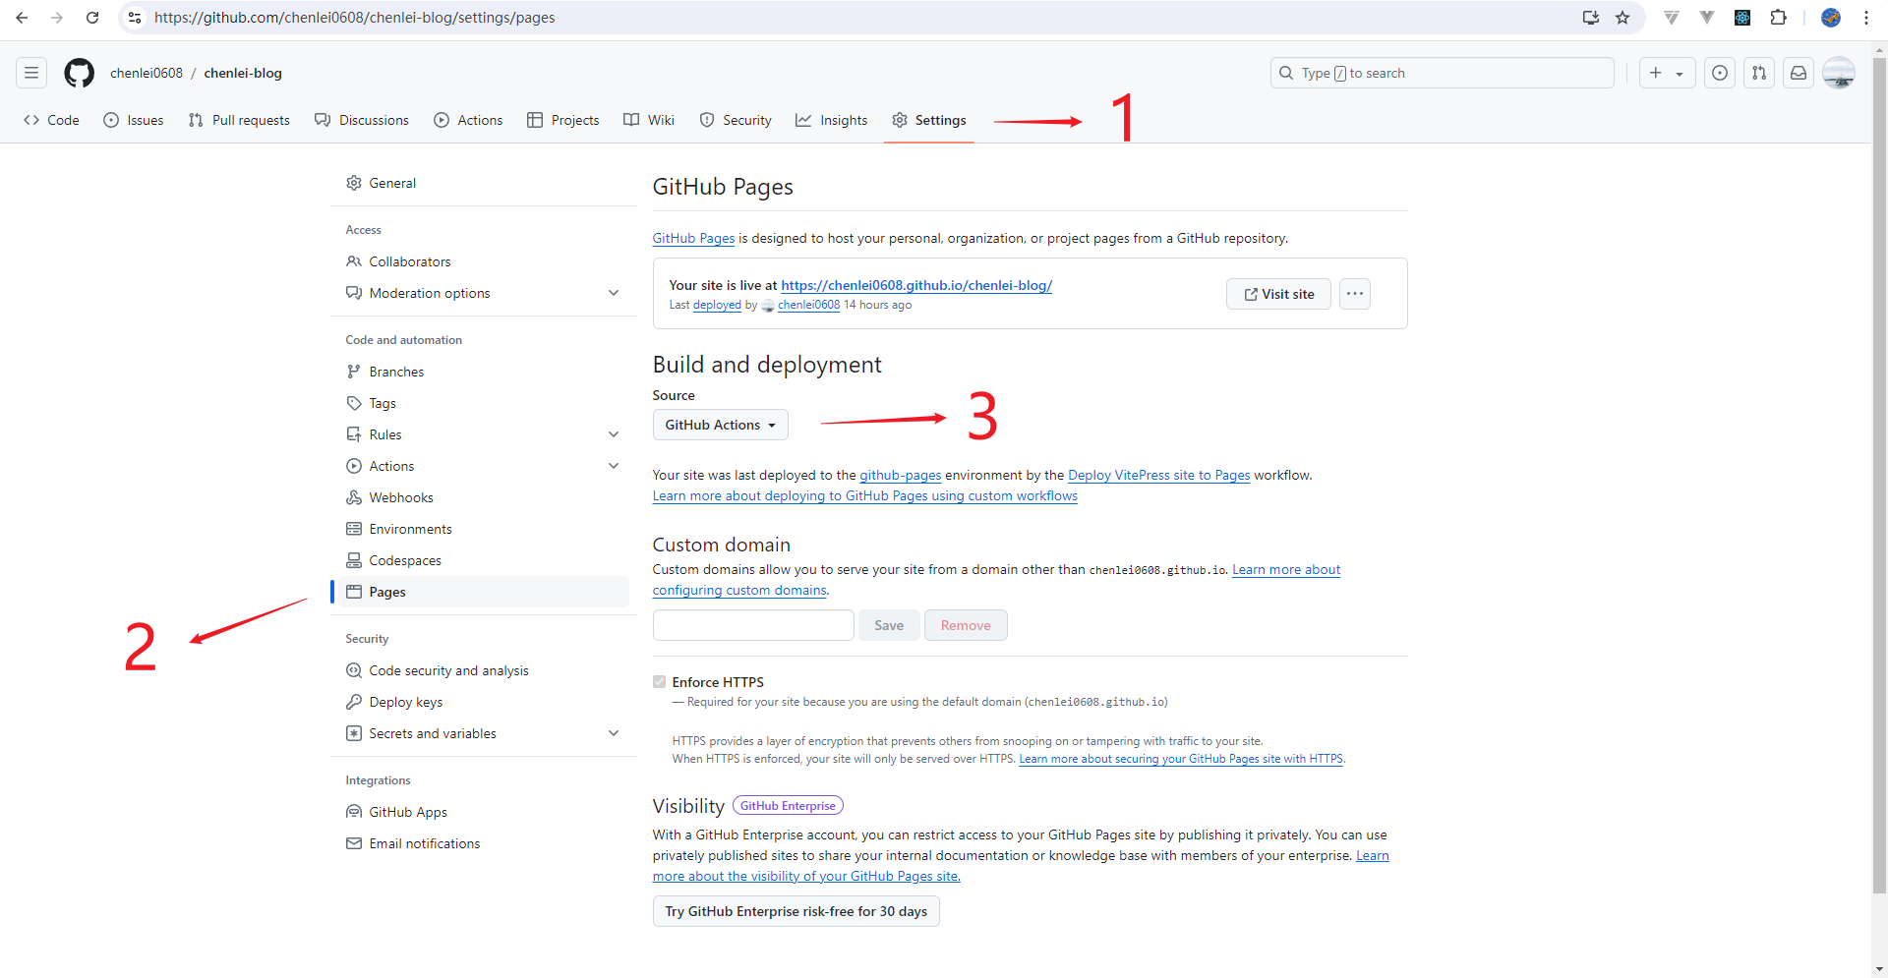Click the browser back arrow
1888x978 pixels.
(22, 18)
